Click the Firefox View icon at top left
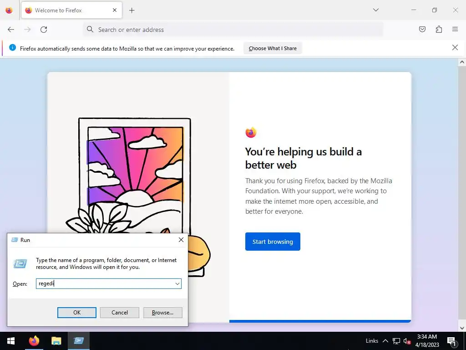Image resolution: width=466 pixels, height=350 pixels. click(x=9, y=10)
